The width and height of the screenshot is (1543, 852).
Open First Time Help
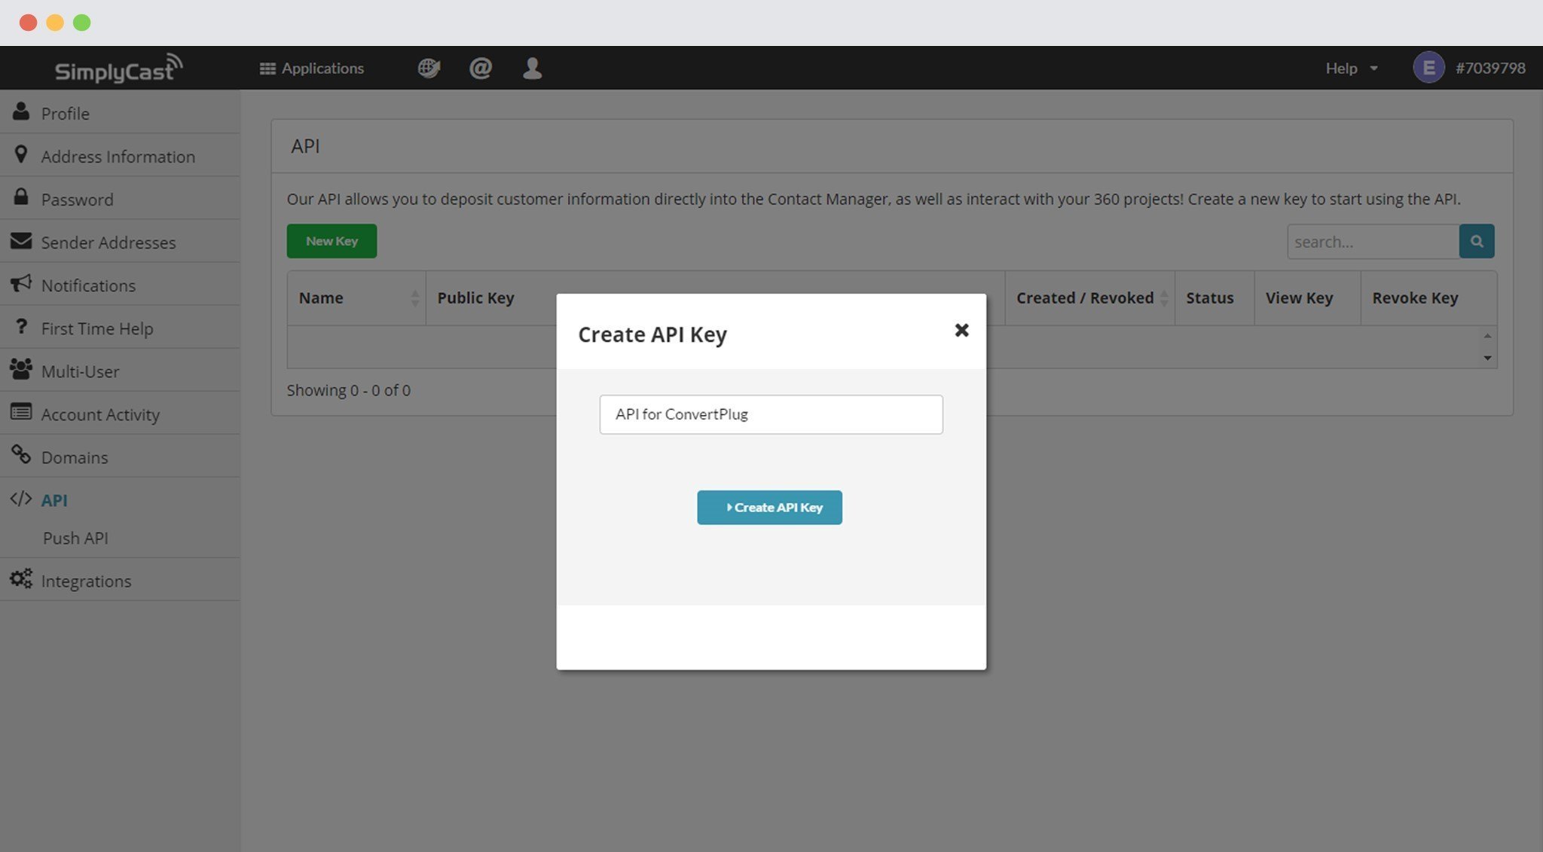click(x=120, y=328)
